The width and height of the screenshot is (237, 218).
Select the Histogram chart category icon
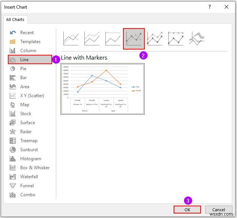click(x=13, y=159)
